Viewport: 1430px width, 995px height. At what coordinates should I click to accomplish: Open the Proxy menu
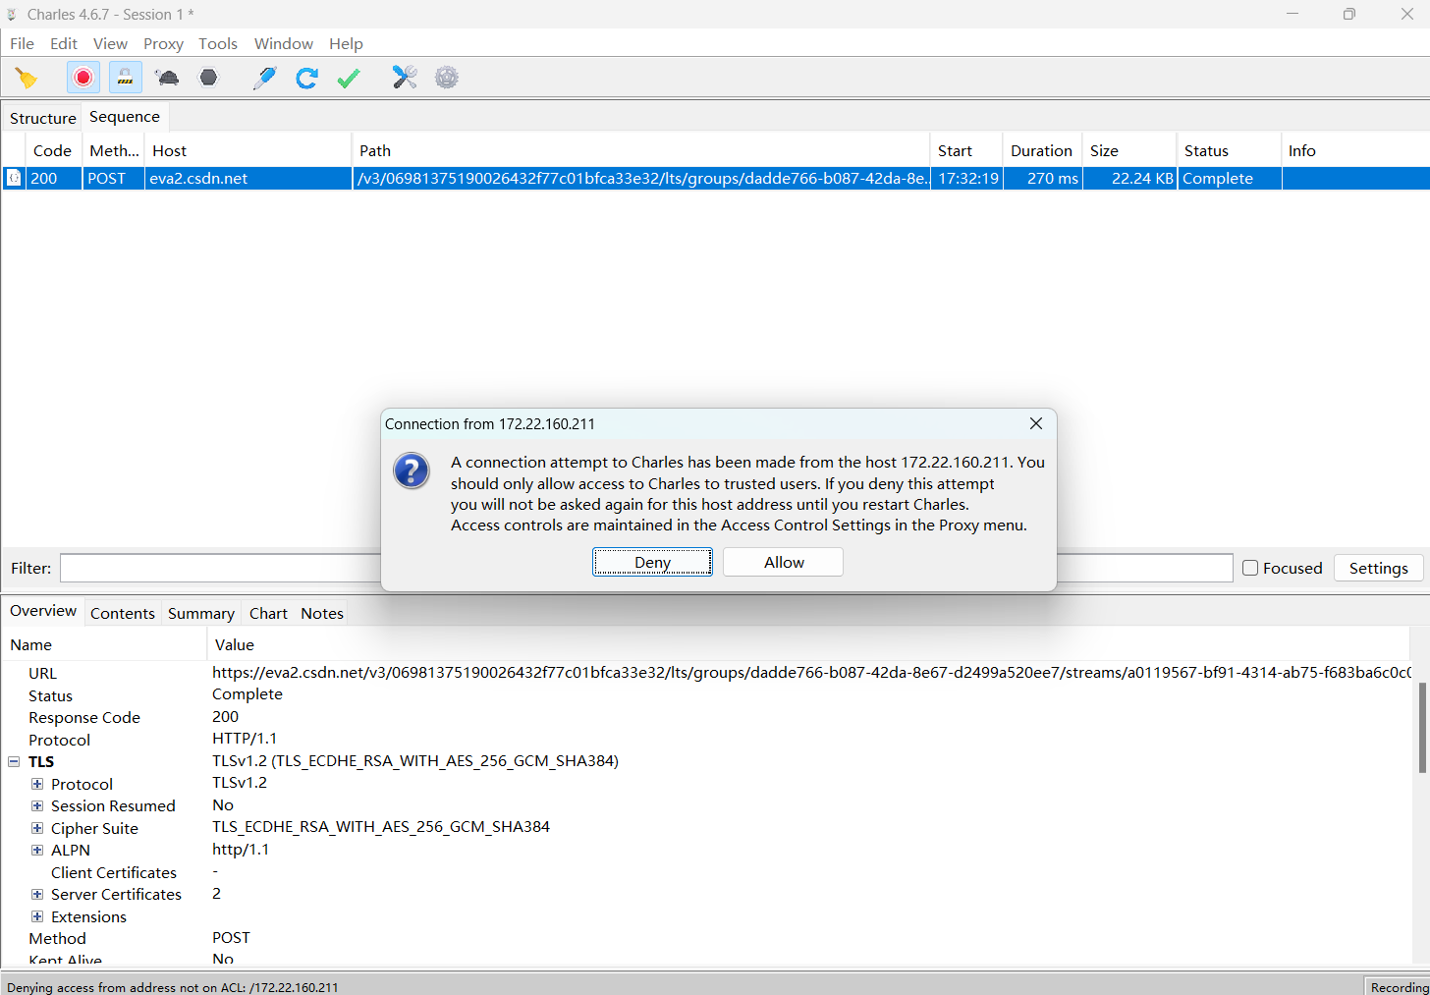pos(163,43)
